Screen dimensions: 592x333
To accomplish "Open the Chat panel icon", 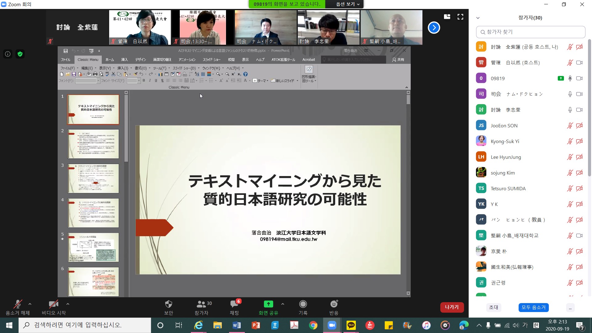I will click(x=234, y=304).
